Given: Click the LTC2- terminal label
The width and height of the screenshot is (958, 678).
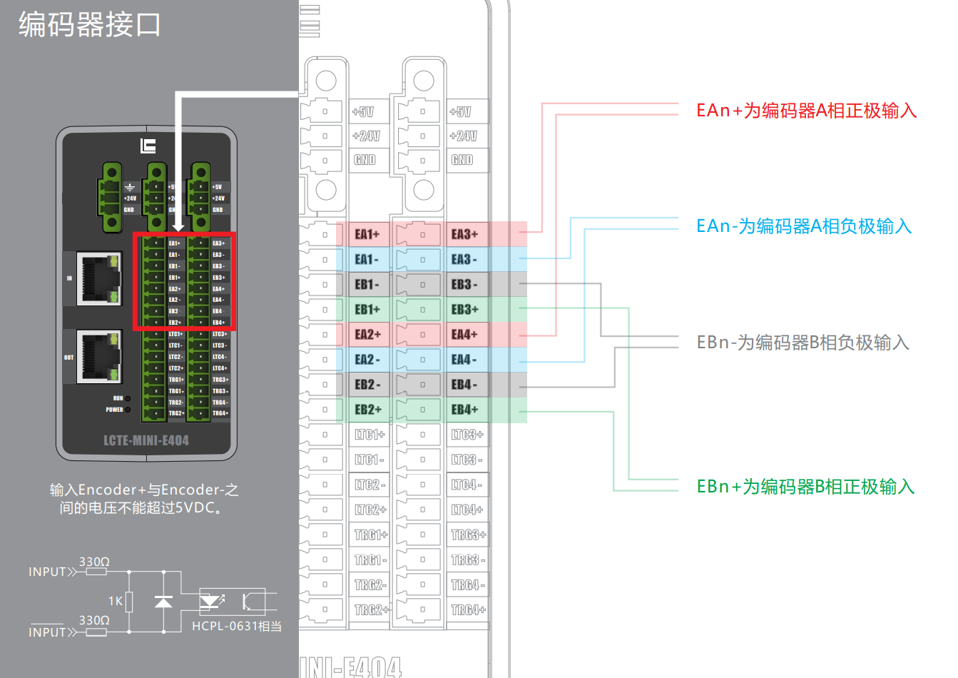Looking at the screenshot, I should [x=370, y=484].
